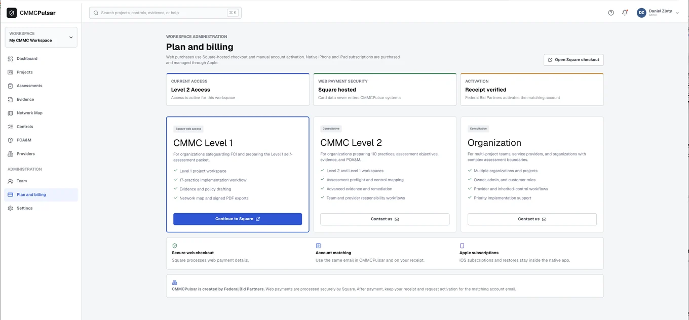Viewport: 689px width, 320px height.
Task: Click the CMMC Level 1 plan title
Action: click(x=203, y=143)
